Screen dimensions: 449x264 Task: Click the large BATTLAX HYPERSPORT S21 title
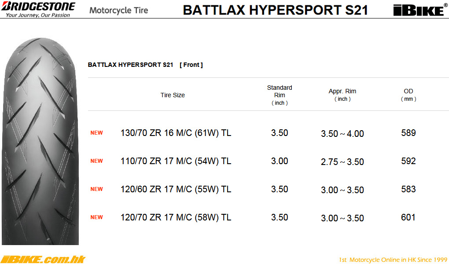[275, 10]
